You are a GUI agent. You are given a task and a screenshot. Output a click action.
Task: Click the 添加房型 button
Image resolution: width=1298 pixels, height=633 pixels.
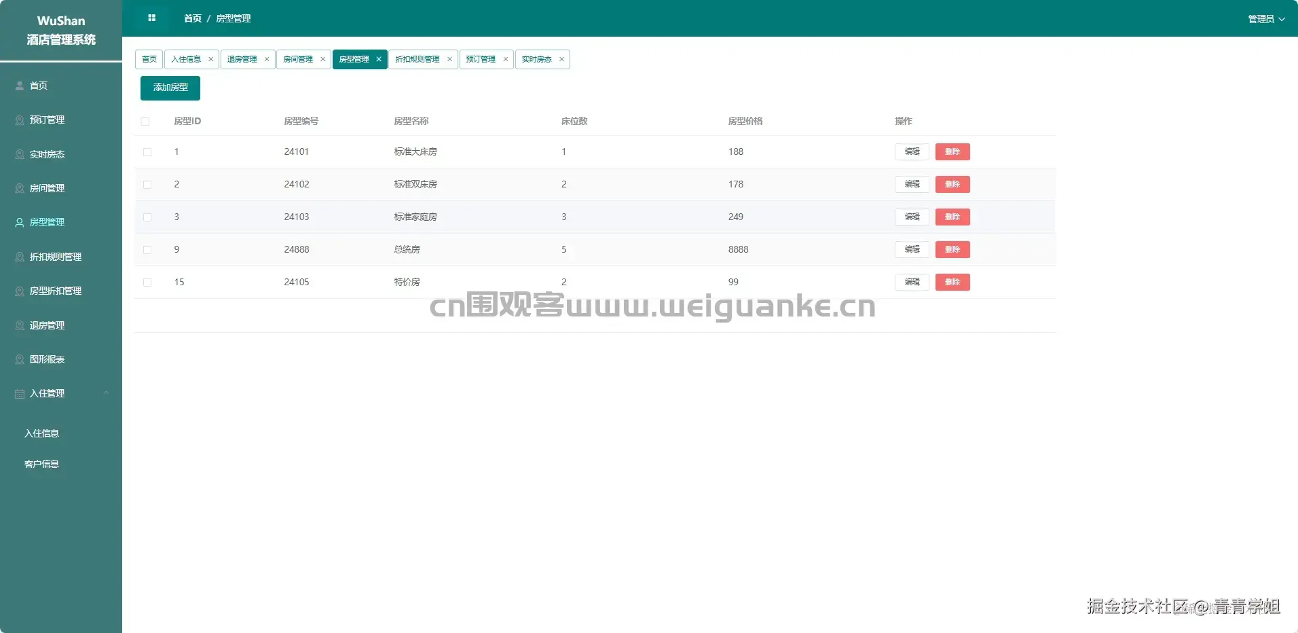point(170,88)
